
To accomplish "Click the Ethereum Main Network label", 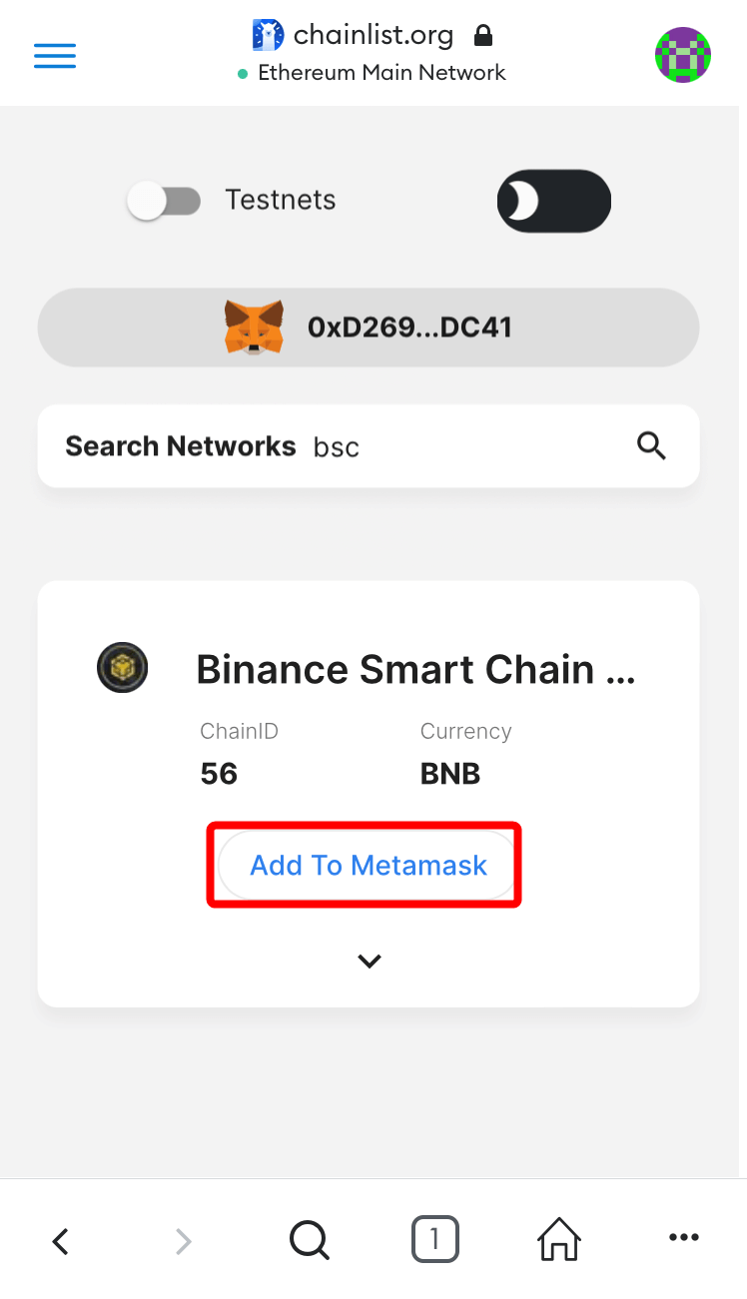I will coord(382,72).
